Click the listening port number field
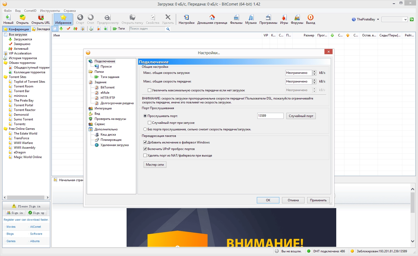 (x=270, y=116)
